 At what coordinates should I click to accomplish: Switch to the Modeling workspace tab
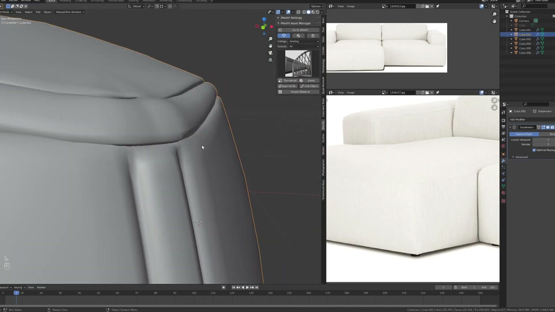click(65, 1)
